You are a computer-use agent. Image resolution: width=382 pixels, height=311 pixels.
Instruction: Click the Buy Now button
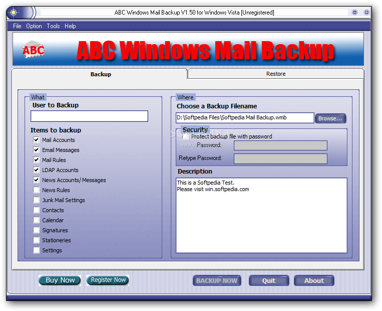click(60, 280)
